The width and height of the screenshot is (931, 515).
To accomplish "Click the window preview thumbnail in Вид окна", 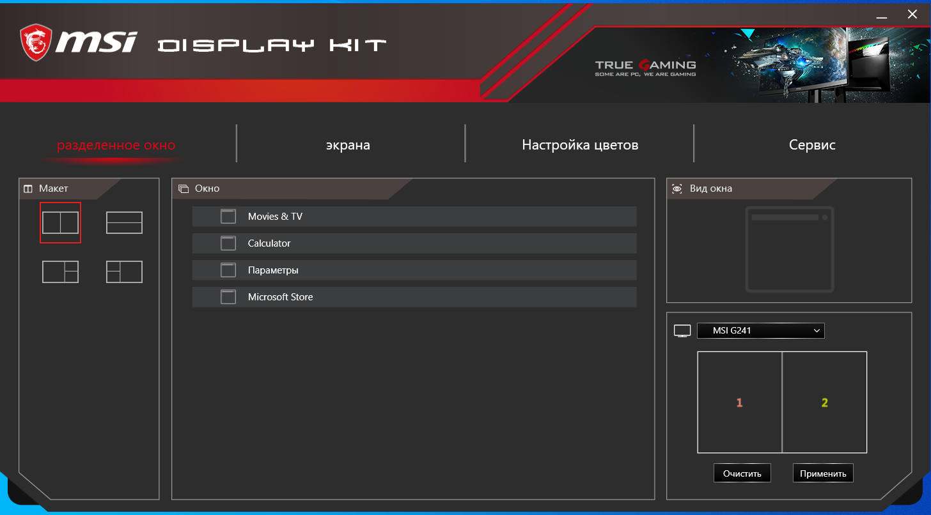I will point(790,249).
